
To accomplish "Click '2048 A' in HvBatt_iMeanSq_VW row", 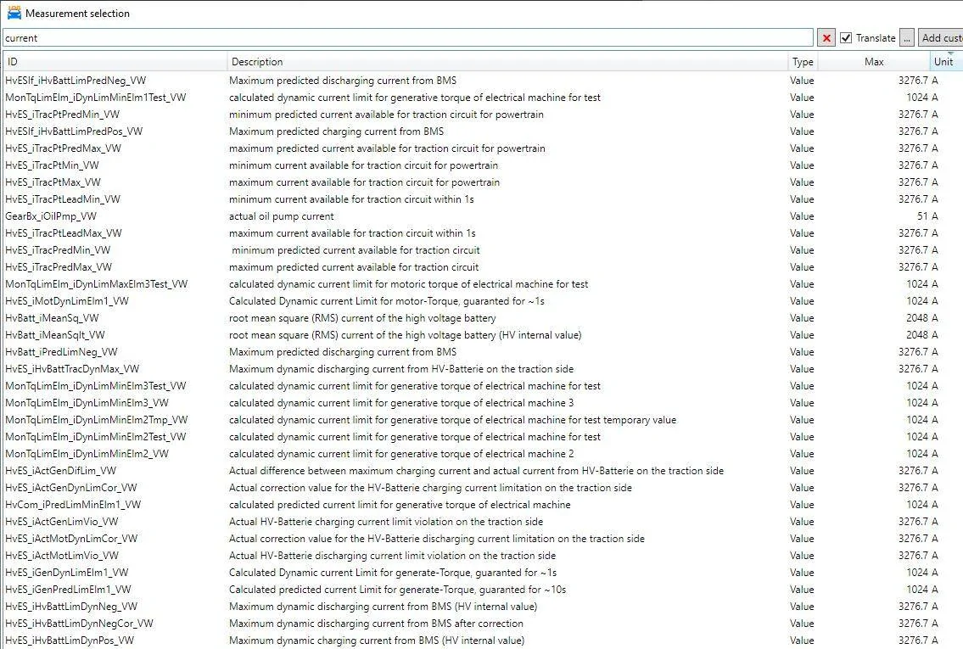I will 922,318.
